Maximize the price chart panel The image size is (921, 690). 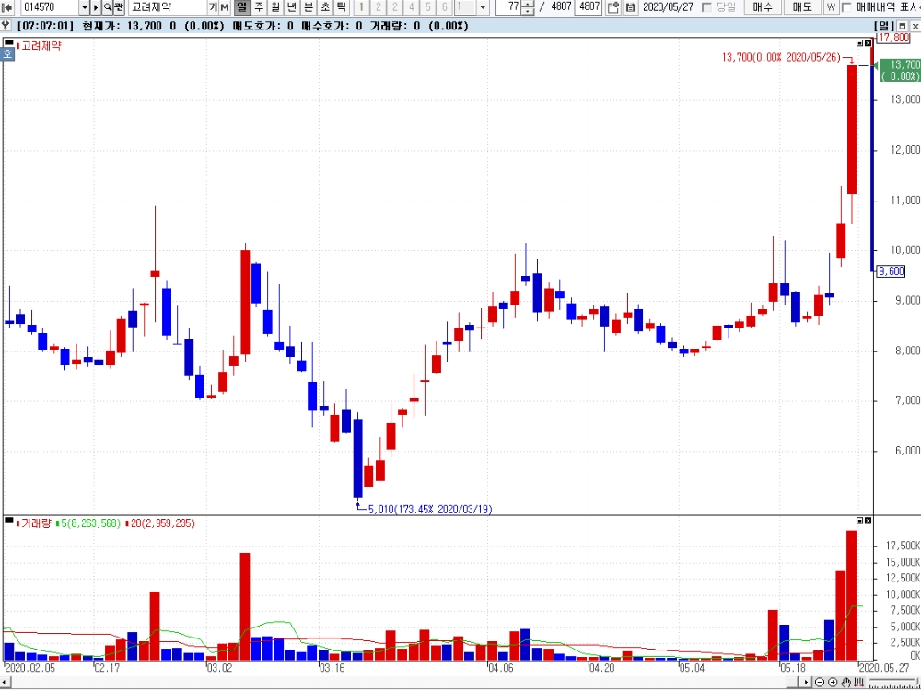pos(860,43)
